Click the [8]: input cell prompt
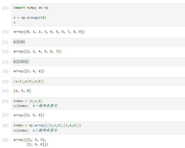The image size is (185, 148). [x=6, y=126]
